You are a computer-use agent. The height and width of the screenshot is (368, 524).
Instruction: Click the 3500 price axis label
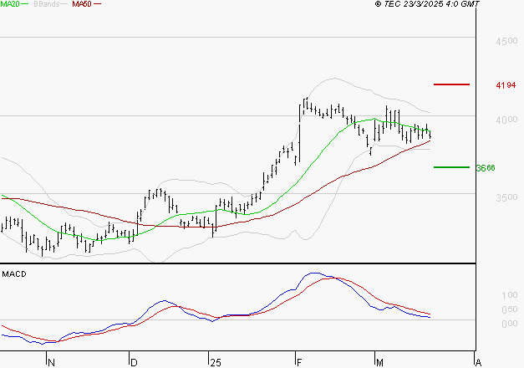(506, 197)
